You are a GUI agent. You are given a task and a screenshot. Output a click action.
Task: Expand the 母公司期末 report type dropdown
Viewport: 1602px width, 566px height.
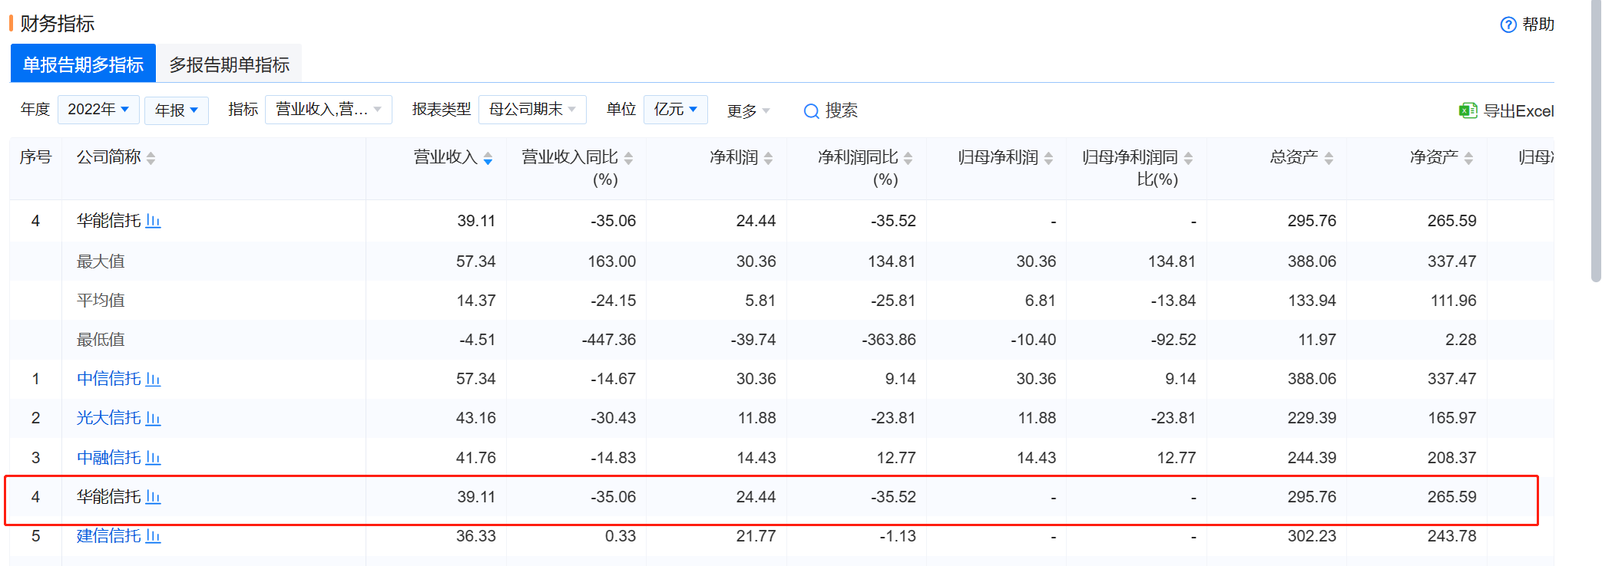click(532, 110)
